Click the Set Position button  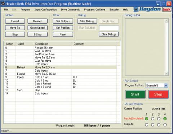(63, 28)
